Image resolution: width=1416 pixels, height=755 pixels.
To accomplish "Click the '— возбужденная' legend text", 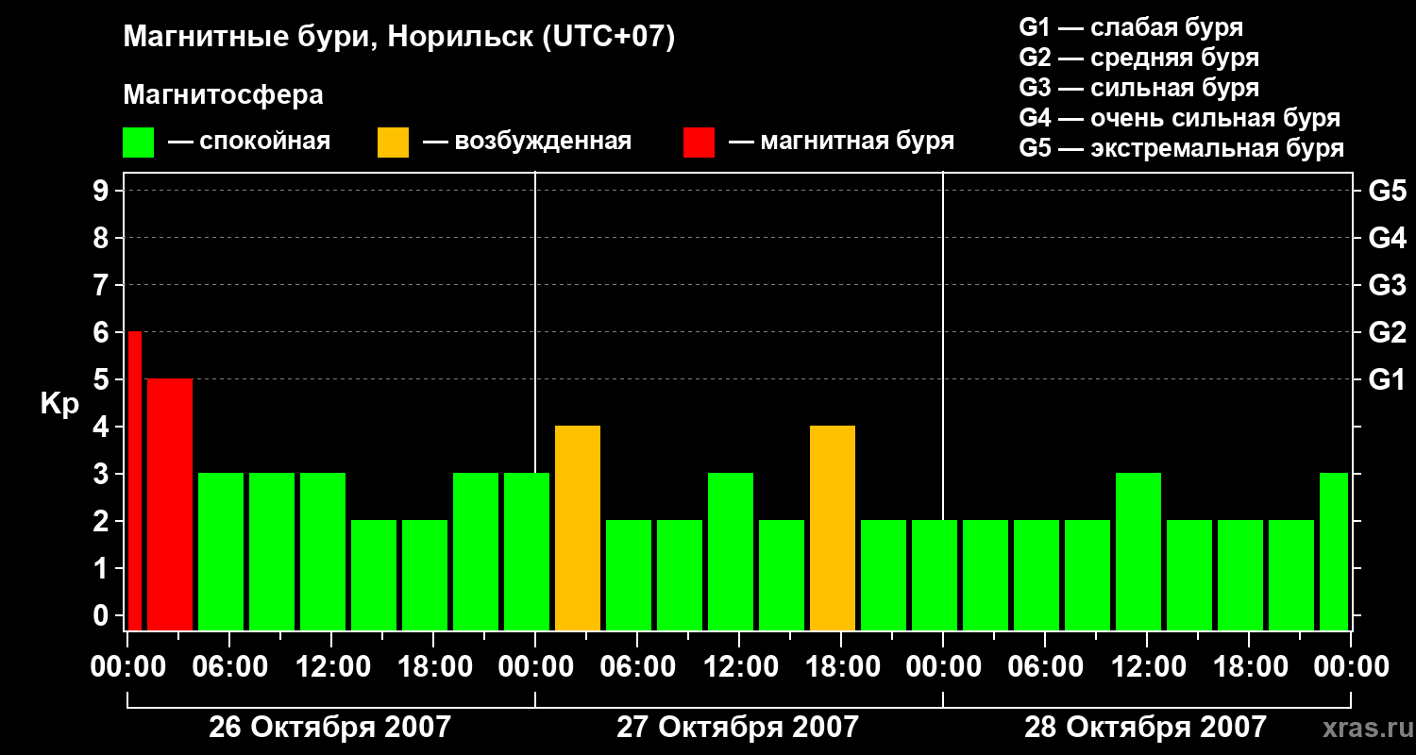I will 528,142.
